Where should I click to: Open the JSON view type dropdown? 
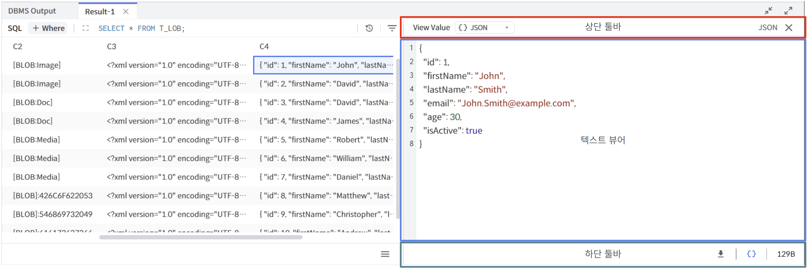(x=484, y=28)
